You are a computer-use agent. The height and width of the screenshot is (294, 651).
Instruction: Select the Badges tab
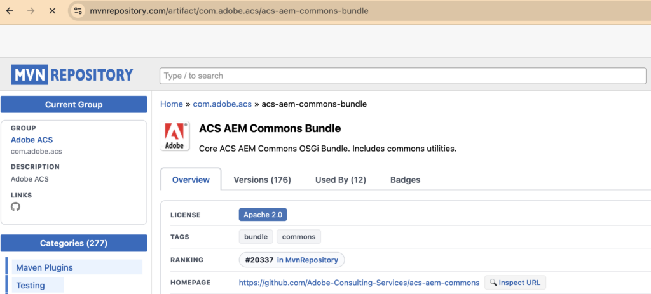point(405,180)
